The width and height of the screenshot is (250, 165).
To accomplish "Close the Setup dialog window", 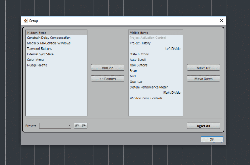I will 221,21.
